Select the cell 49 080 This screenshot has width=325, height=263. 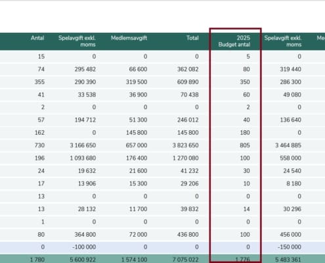point(292,95)
